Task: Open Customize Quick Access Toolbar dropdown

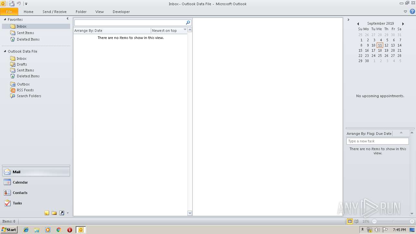Action: click(x=26, y=4)
